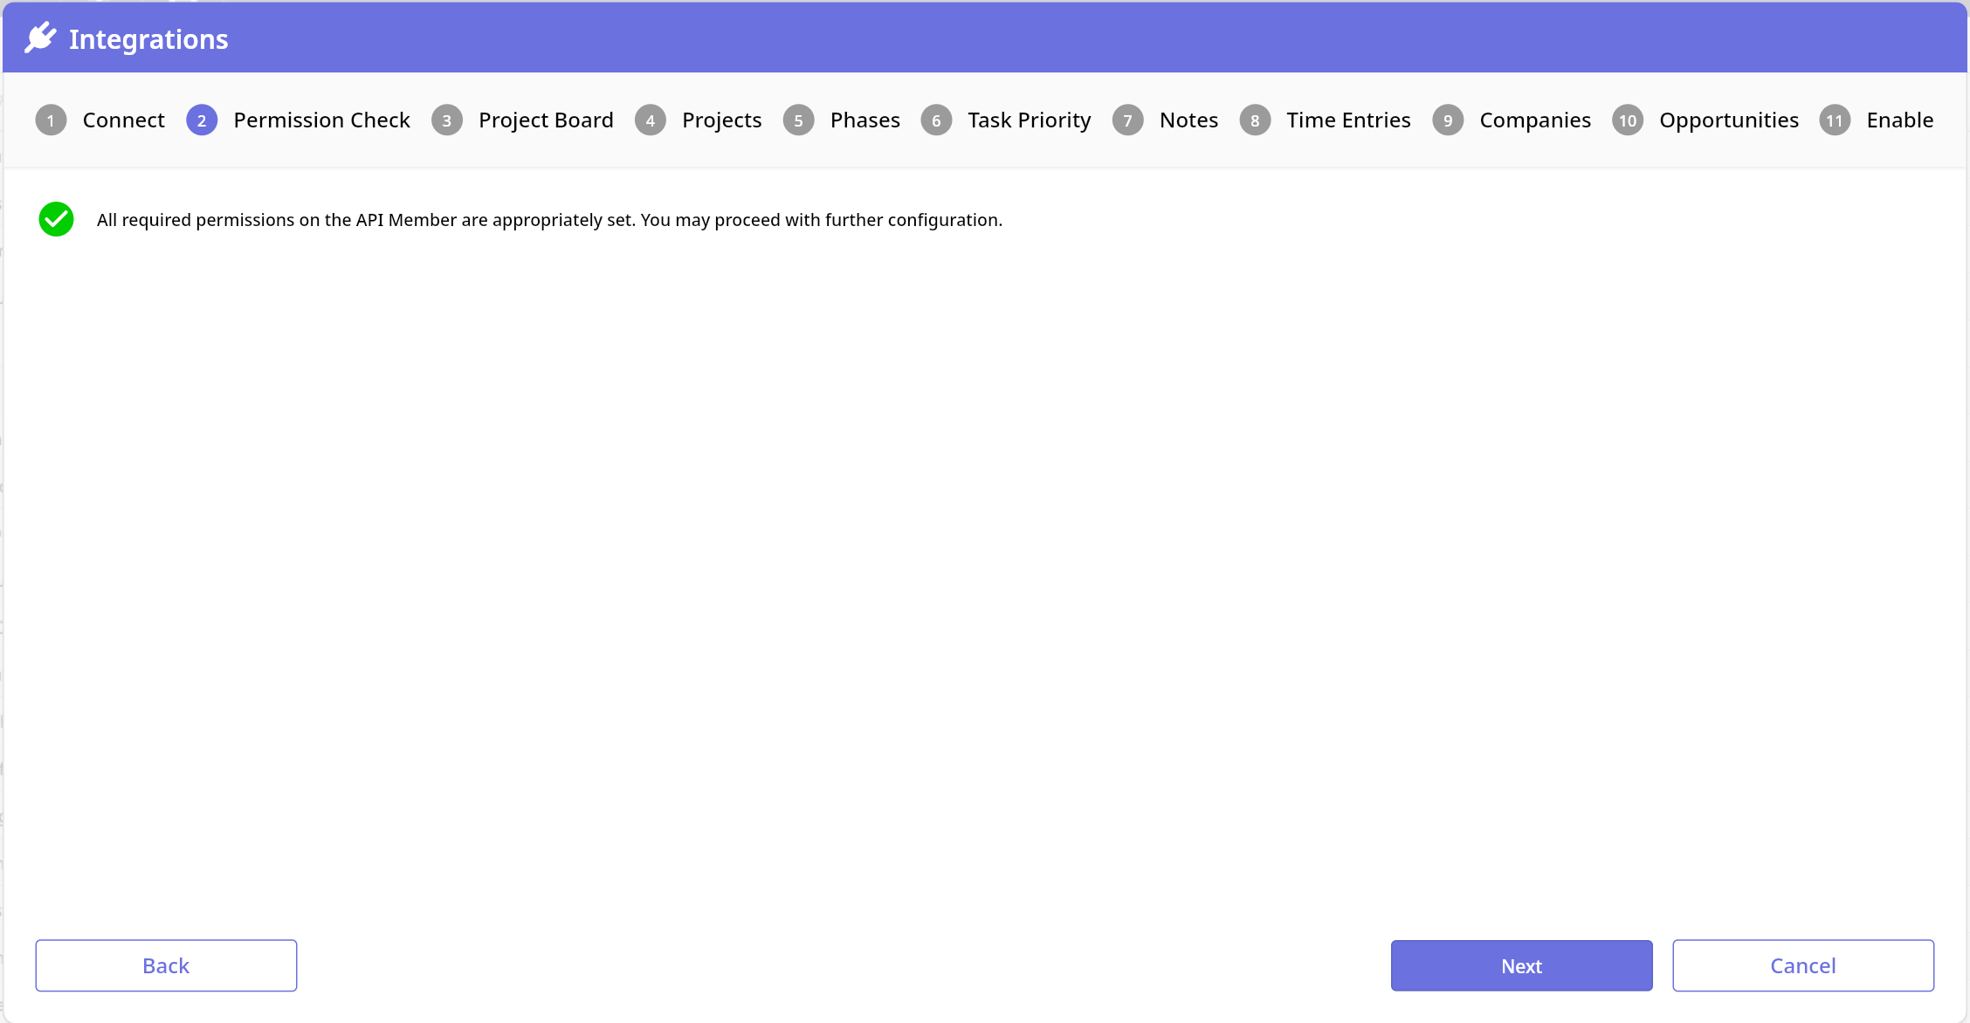Open the Task Priority step

(x=1029, y=120)
